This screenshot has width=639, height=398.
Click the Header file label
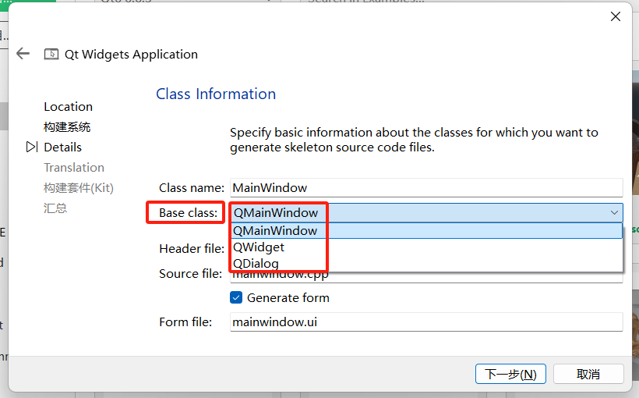(x=192, y=249)
